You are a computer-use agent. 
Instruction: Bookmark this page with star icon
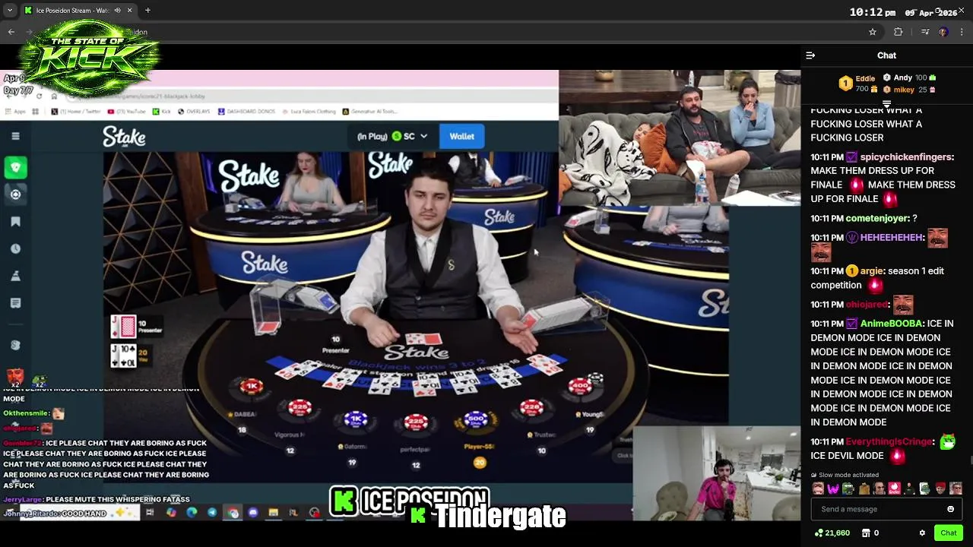coord(873,32)
